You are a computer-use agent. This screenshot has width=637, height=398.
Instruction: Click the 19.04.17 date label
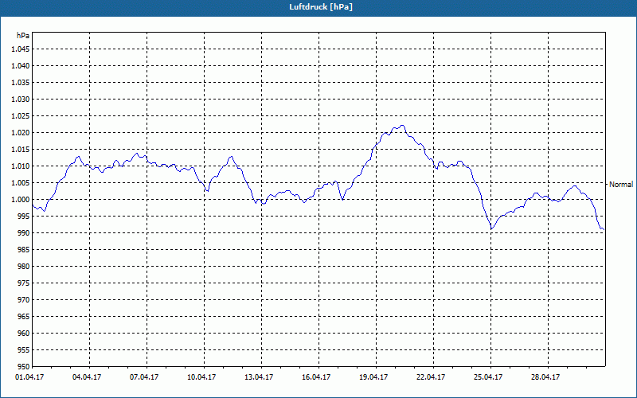pyautogui.click(x=373, y=377)
